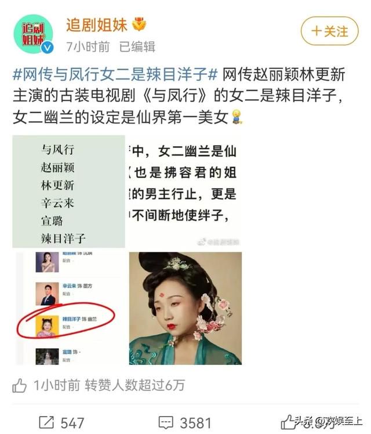Viewport: 371px width, 434px height.
Task: Tap the emoji after 仙界第一美女
Action: [237, 117]
